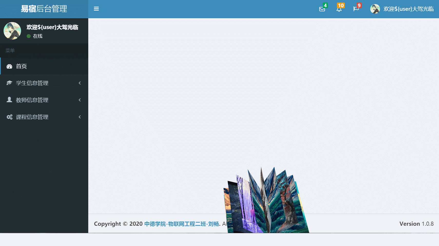Click the person icon for 教师信息管理
The height and width of the screenshot is (246, 439).
[9, 100]
